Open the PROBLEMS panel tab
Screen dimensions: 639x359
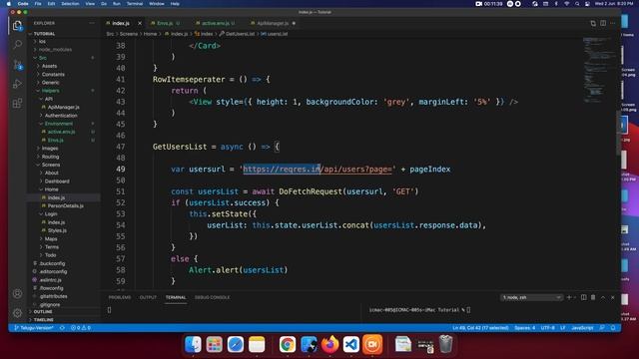click(x=120, y=297)
